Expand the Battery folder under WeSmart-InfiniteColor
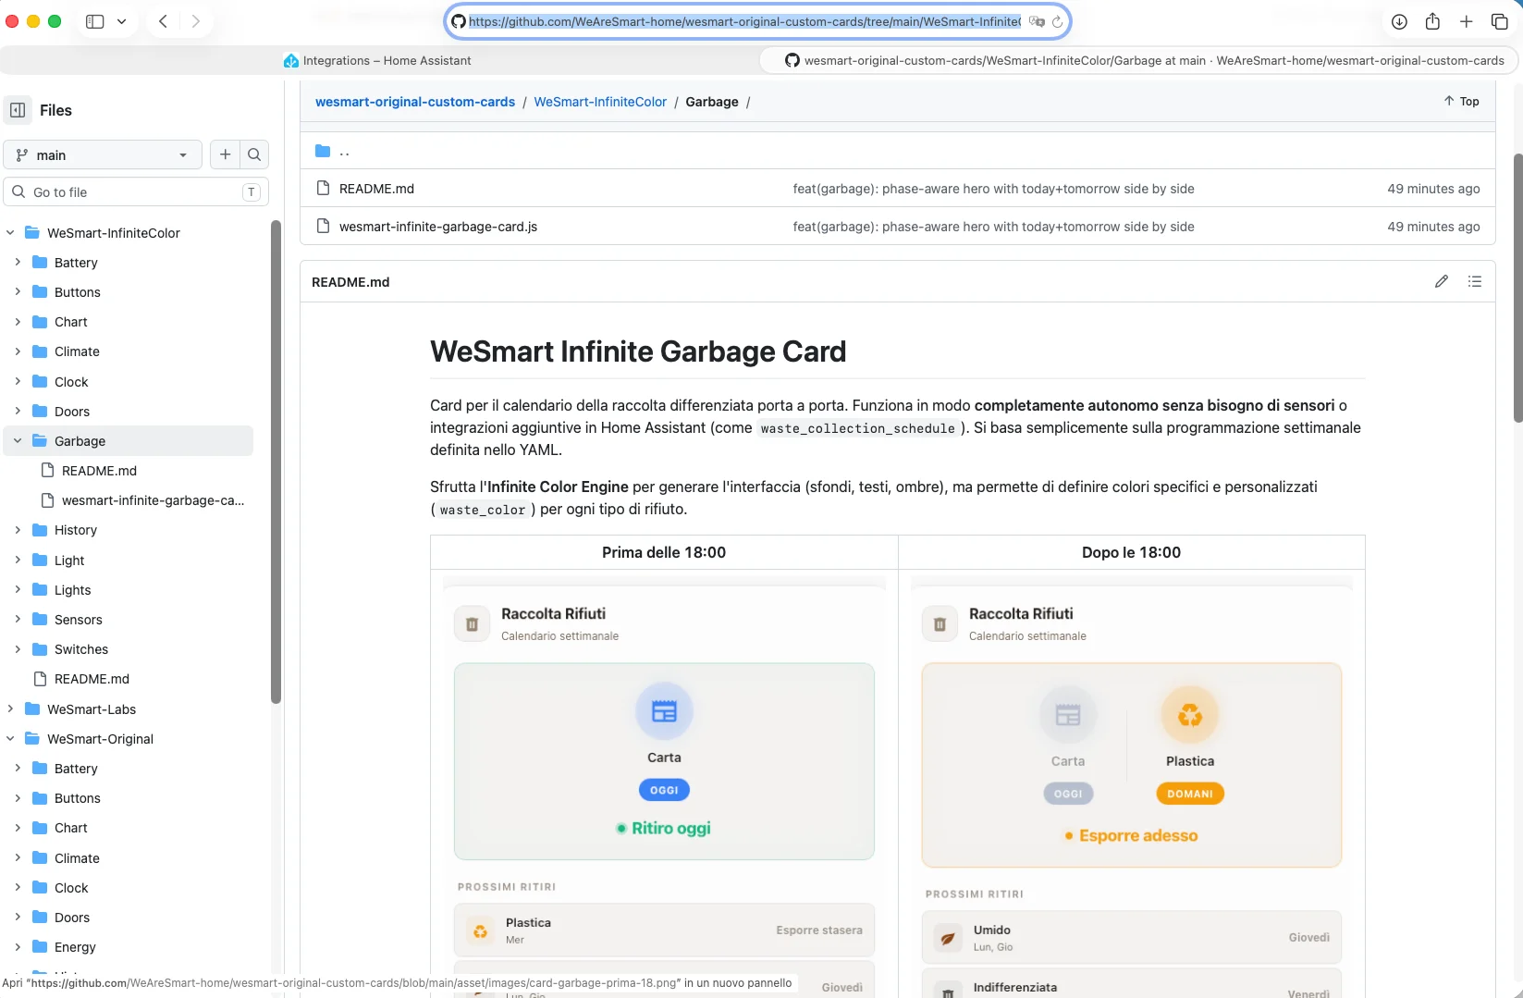 click(x=18, y=263)
